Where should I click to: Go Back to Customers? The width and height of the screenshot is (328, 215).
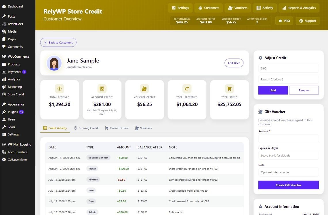[x=58, y=43]
